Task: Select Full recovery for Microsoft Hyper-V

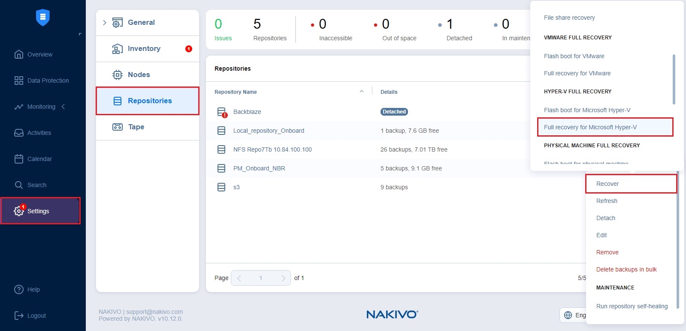Action: (x=590, y=127)
